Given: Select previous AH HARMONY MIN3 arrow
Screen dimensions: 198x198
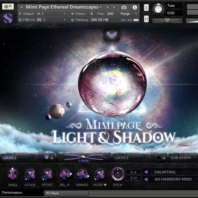Looking at the screenshot, I should coord(146,179).
